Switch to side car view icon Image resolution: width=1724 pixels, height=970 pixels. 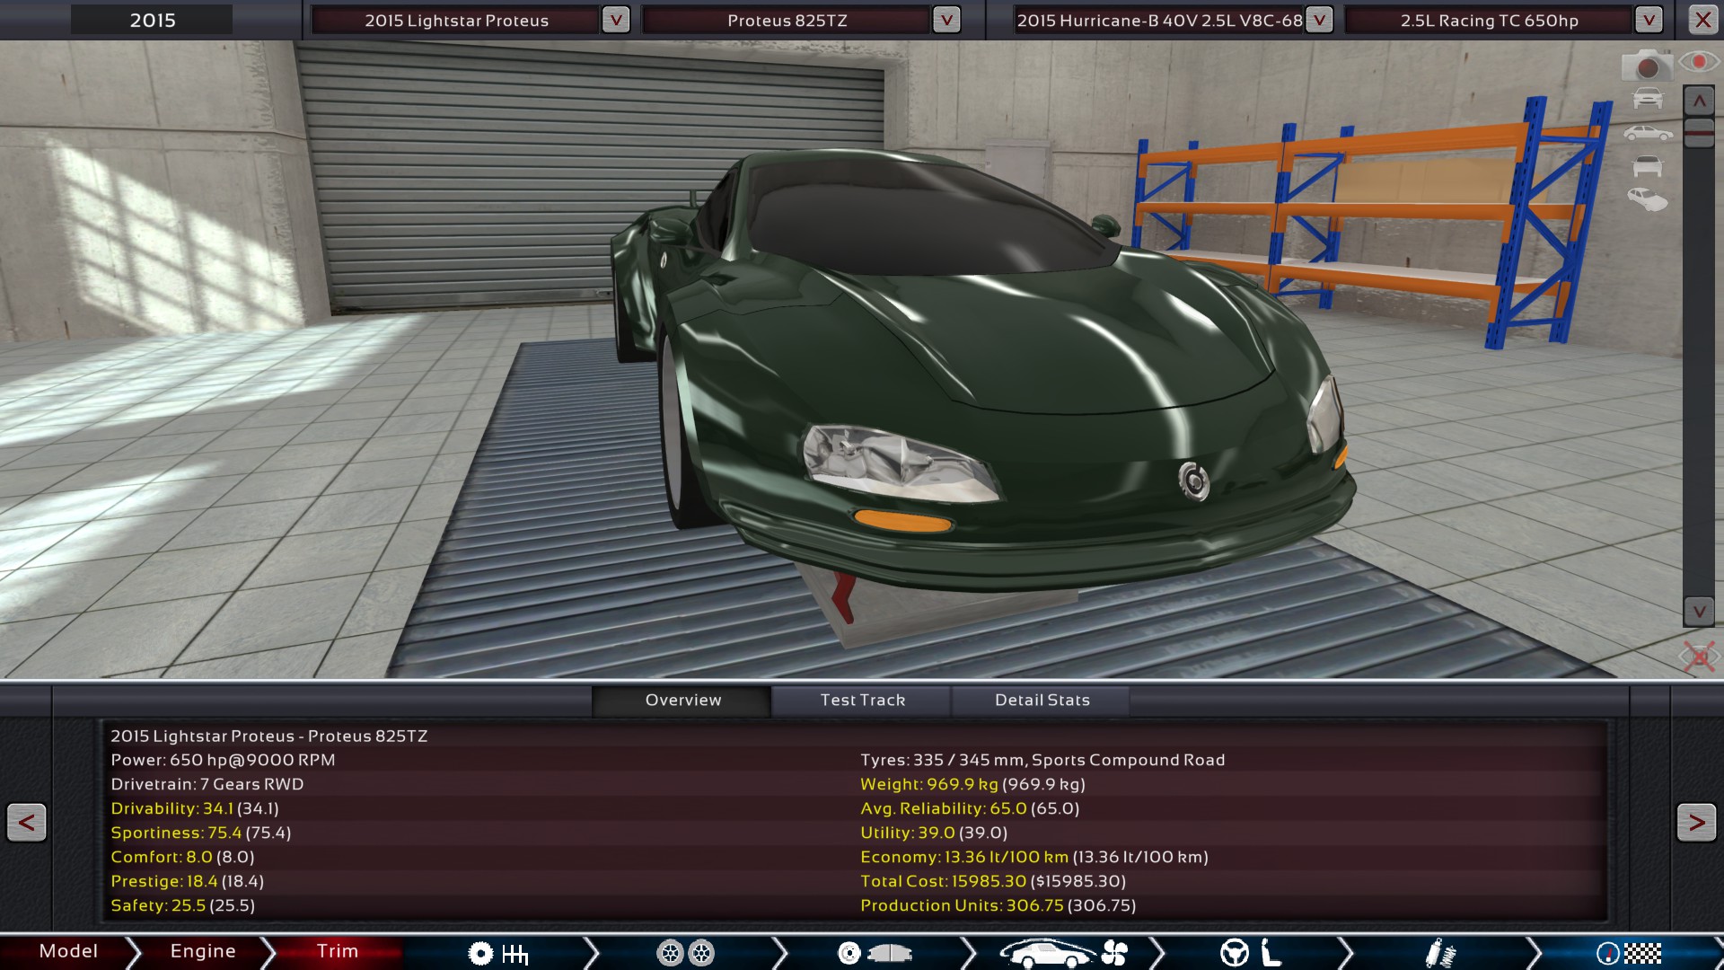point(1648,133)
